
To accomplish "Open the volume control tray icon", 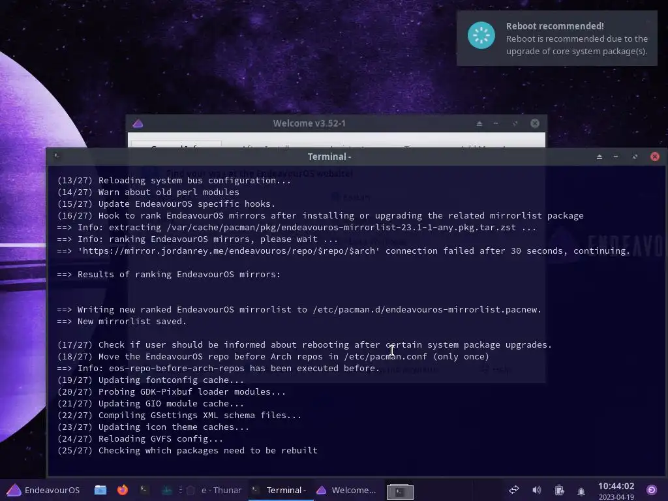I will [x=537, y=490].
